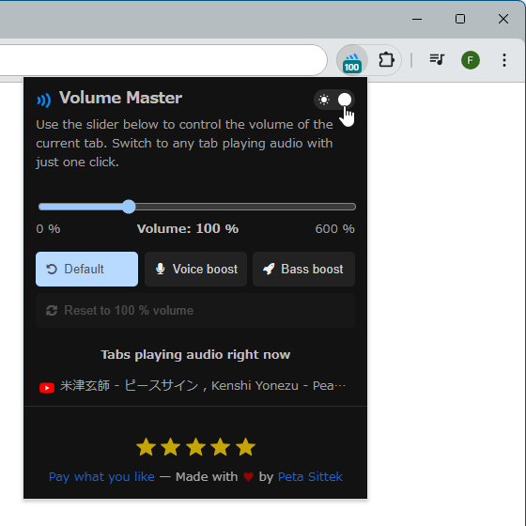Click the fifth rating star
The image size is (526, 526).
pos(245,447)
